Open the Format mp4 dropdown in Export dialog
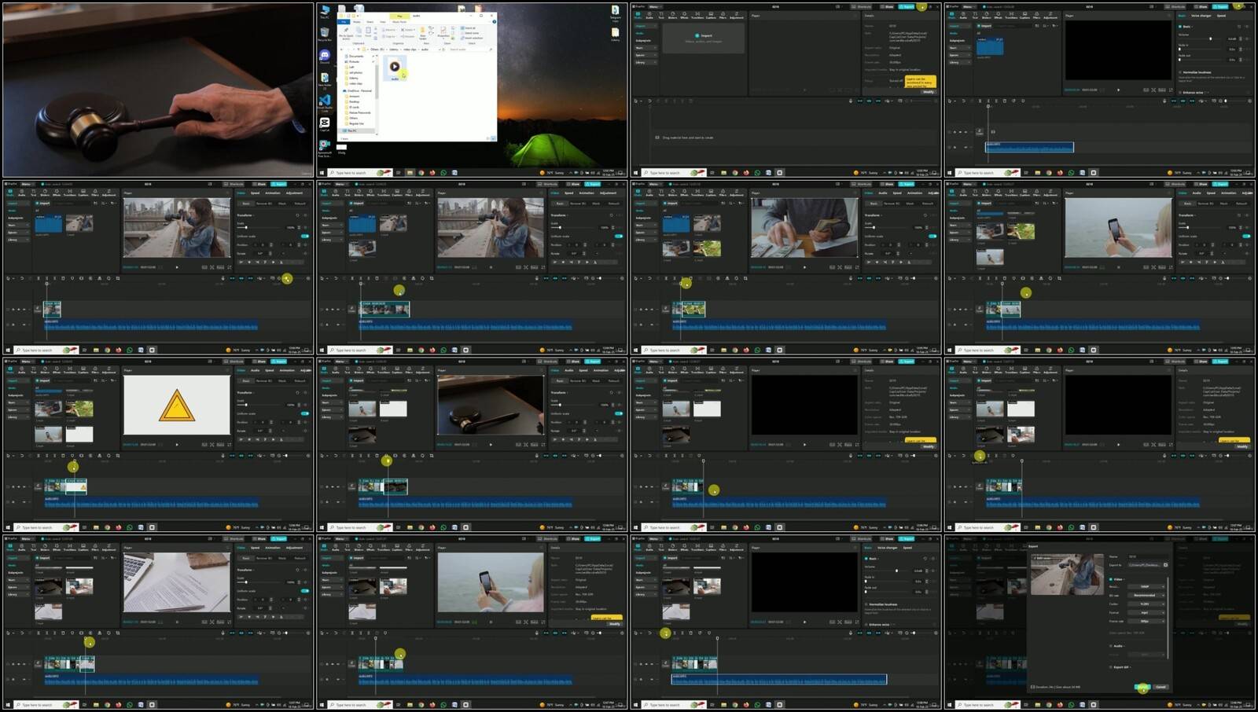 1146,613
